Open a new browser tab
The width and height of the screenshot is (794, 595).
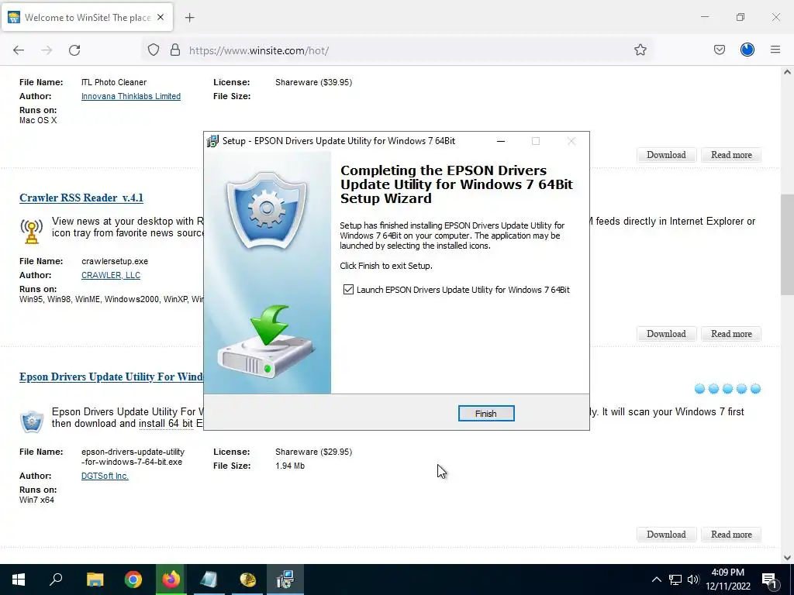[x=189, y=18]
